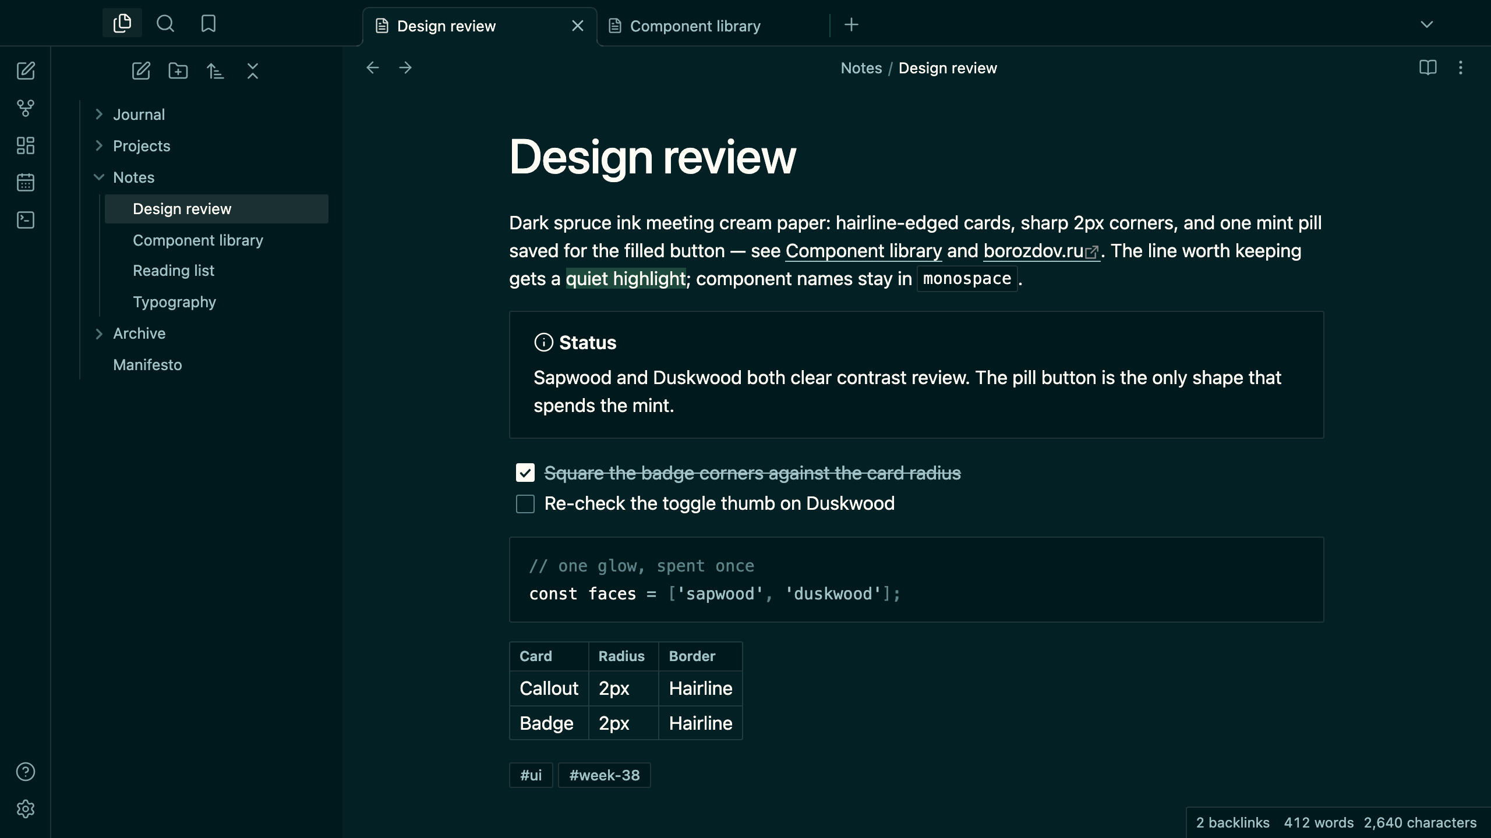Viewport: 1491px width, 838px height.
Task: Click the #ui tag
Action: click(531, 775)
